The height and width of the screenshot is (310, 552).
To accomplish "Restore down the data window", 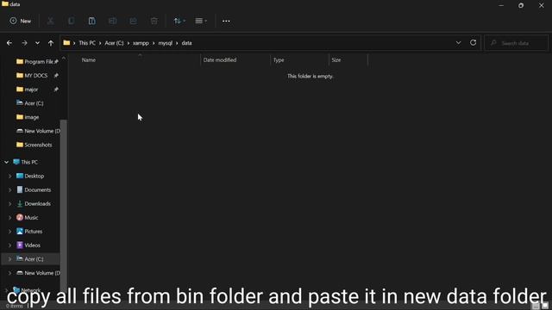I will coord(521,5).
